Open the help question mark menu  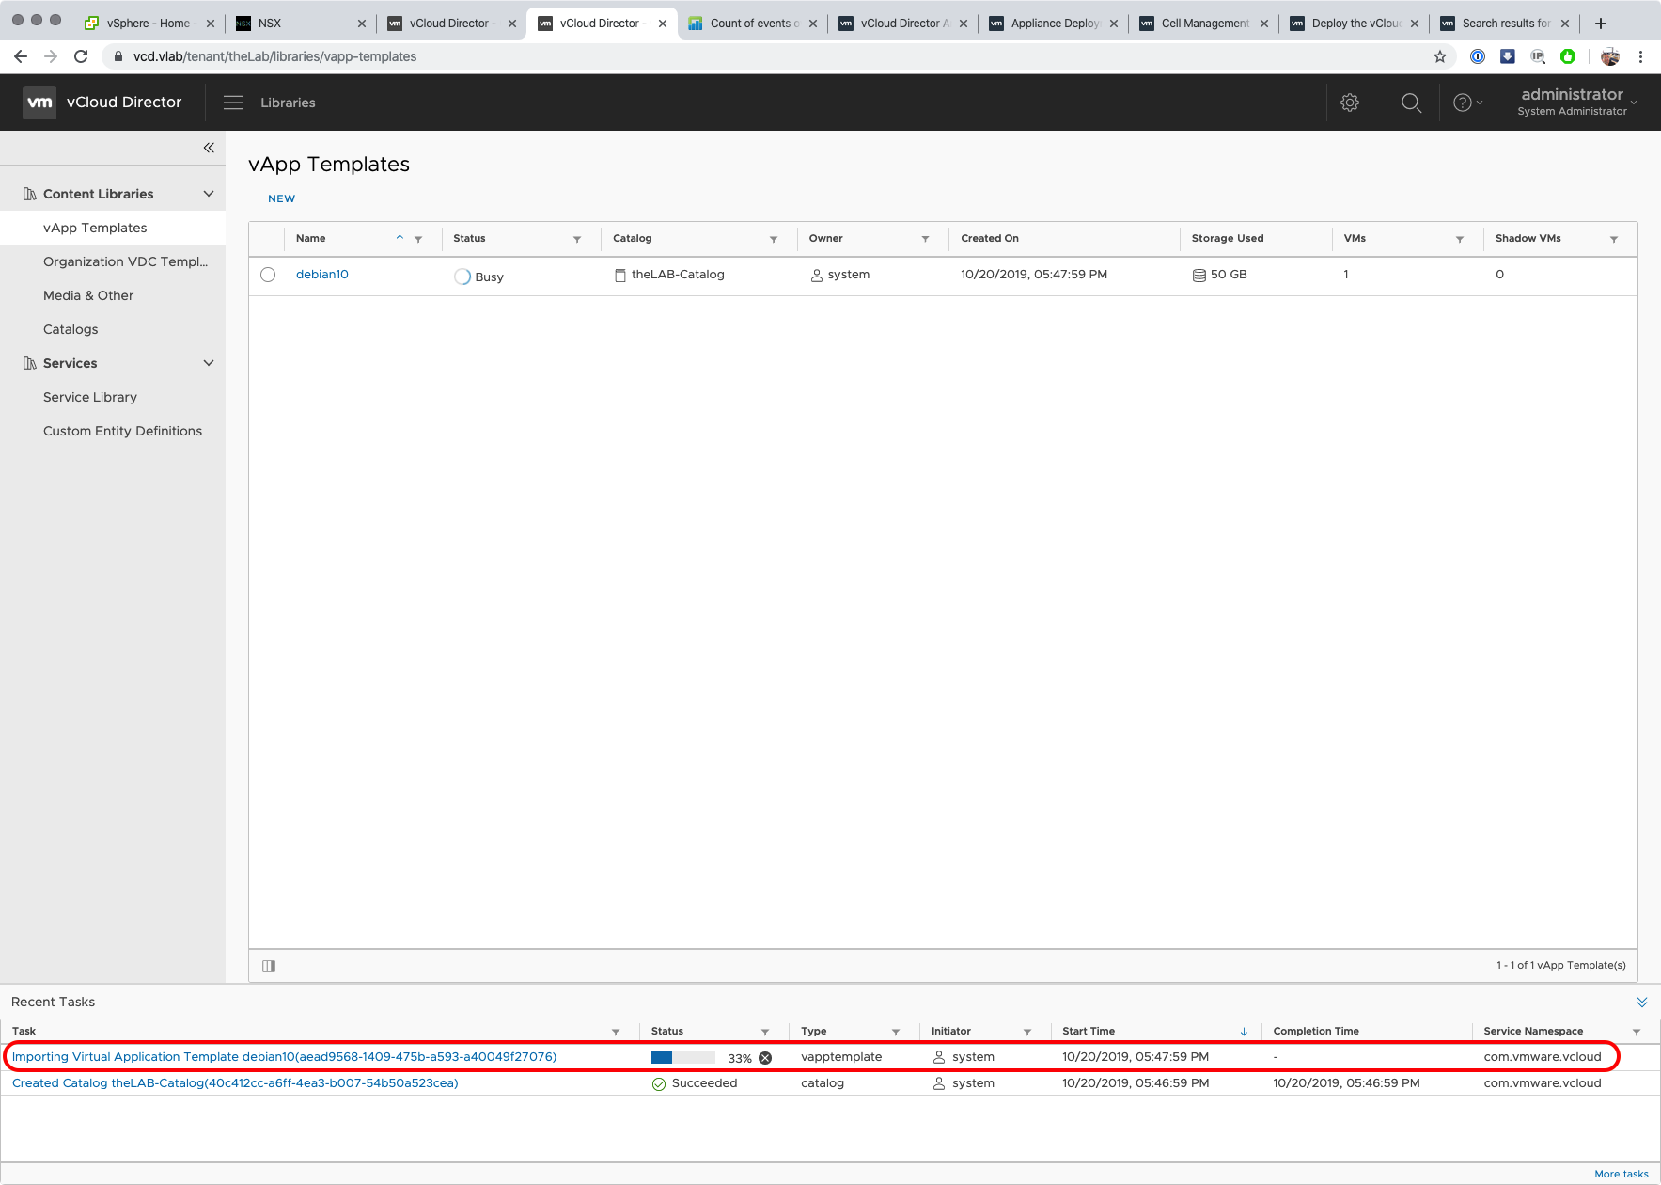1466,103
